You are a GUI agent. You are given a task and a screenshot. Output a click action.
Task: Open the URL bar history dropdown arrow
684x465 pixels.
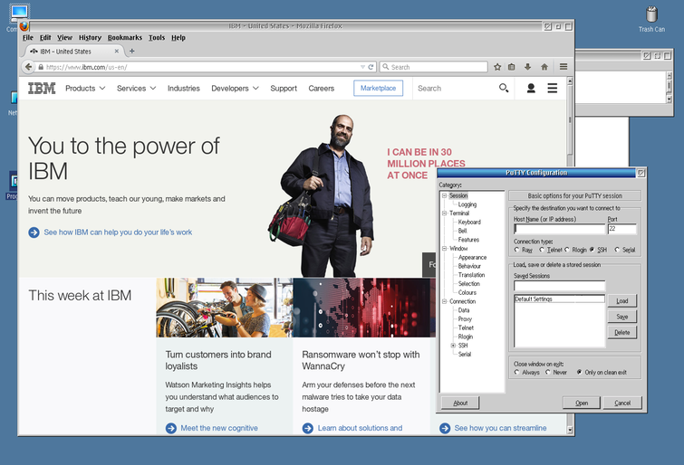pyautogui.click(x=362, y=67)
